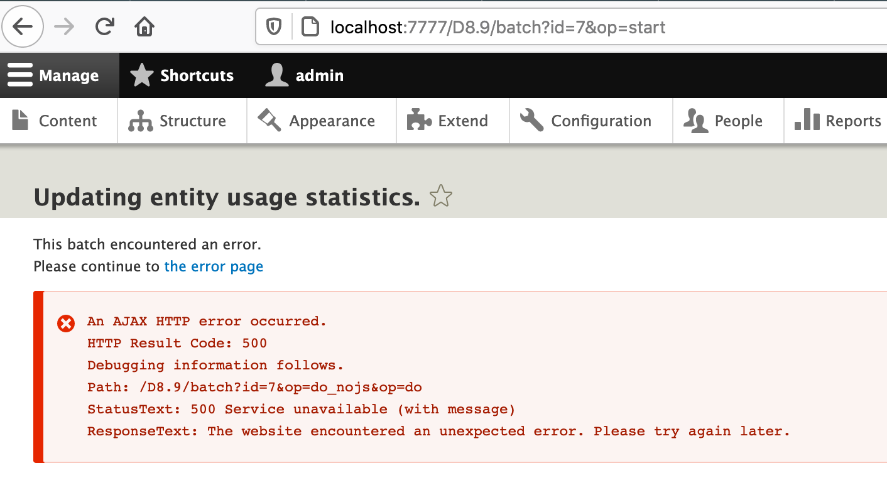Open the Shortcuts toolbar tray
This screenshot has width=887, height=490.
pos(182,76)
